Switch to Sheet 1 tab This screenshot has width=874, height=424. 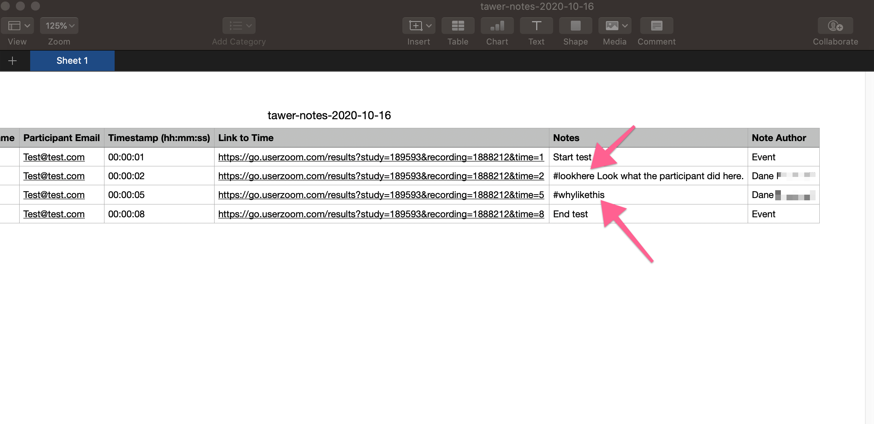[72, 61]
